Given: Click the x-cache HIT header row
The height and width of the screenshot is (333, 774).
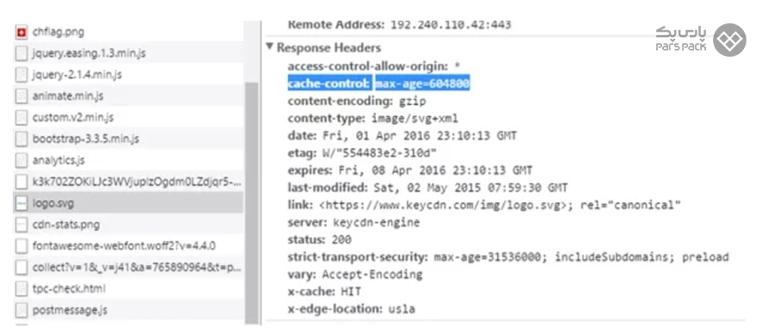Looking at the screenshot, I should pos(324,292).
